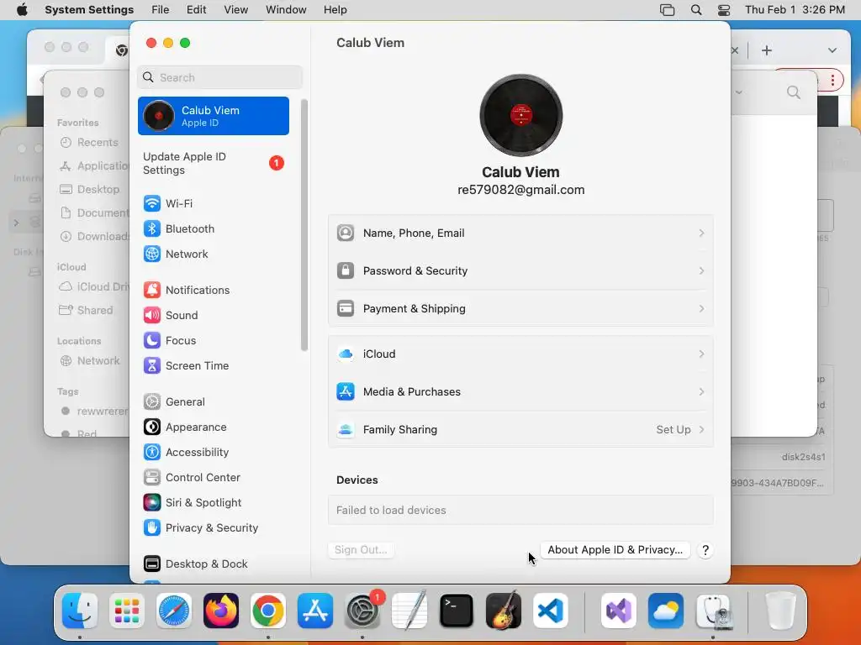This screenshot has height=645, width=861.
Task: Open Update Apple ID Settings notice
Action: (x=214, y=164)
